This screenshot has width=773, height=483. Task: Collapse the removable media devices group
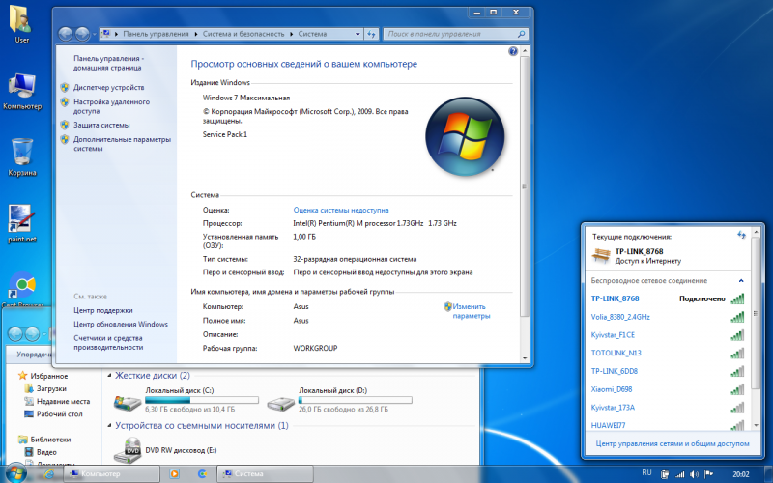(x=108, y=425)
